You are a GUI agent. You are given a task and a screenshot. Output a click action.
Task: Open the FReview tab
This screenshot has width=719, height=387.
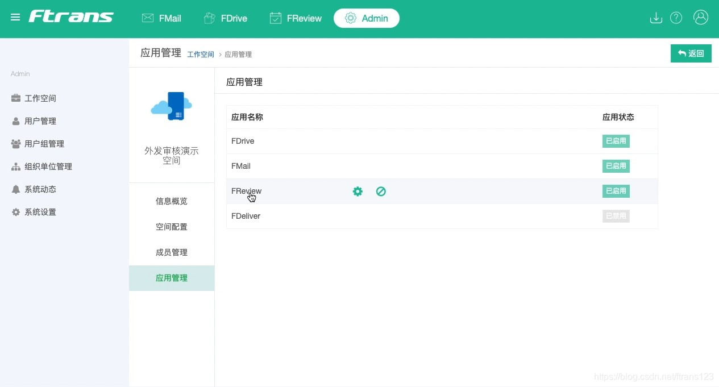[x=296, y=18]
